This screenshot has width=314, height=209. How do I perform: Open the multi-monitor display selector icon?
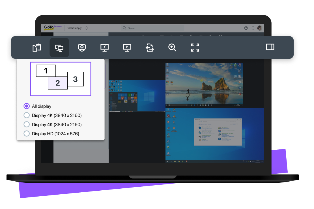(x=59, y=47)
